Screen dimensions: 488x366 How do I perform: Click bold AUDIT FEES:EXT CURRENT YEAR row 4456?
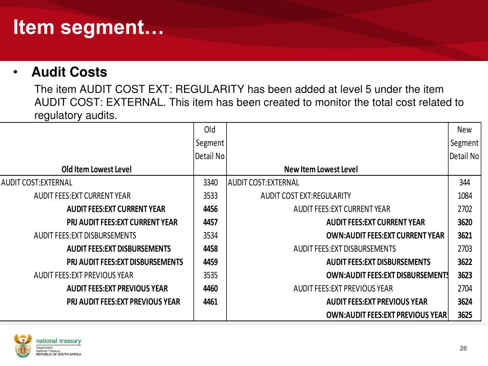pos(116,209)
